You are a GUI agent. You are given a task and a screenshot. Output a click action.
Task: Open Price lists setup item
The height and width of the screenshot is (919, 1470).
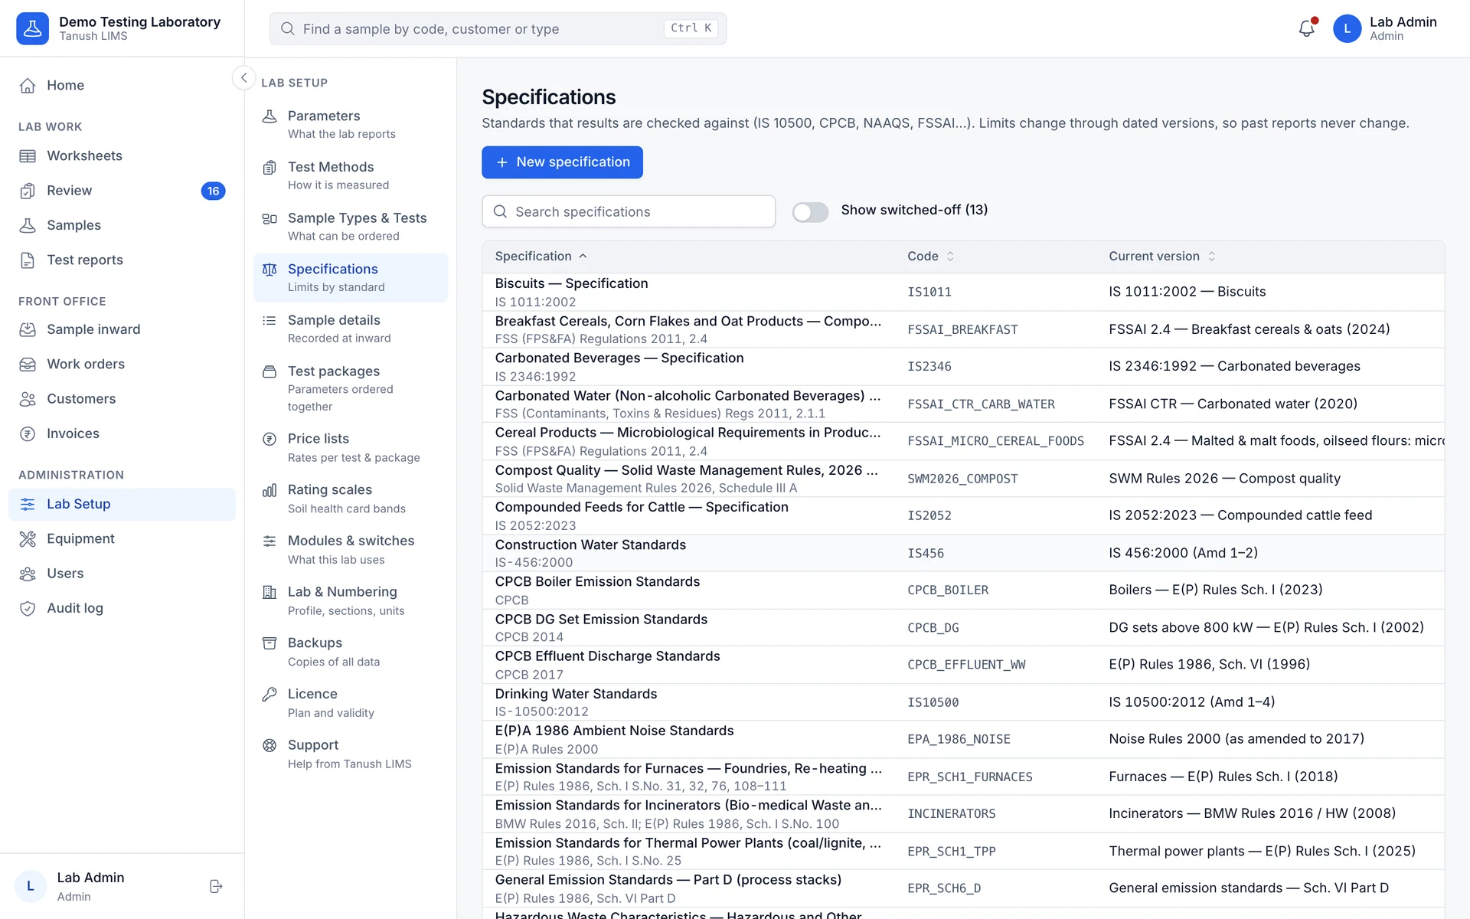pos(351,447)
